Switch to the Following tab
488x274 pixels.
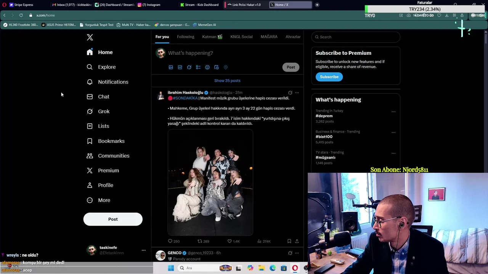(x=186, y=37)
